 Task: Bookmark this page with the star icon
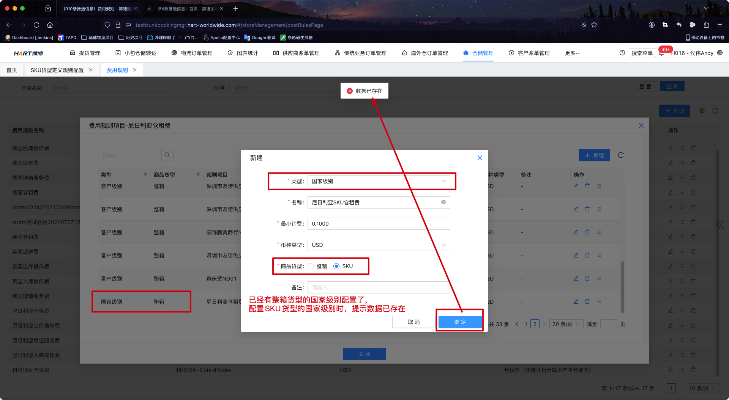[x=594, y=25]
